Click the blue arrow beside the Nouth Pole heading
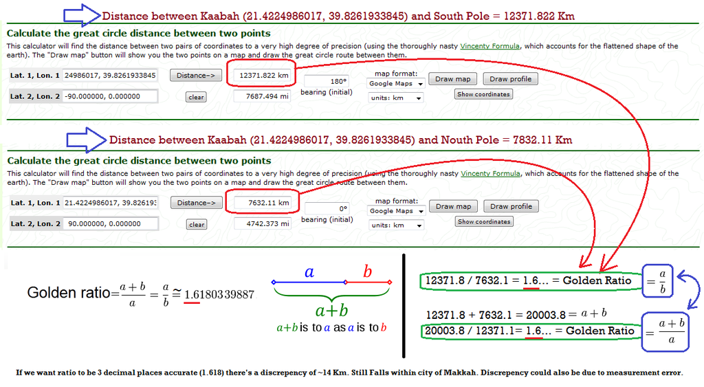Screen dimensions: 704x387 86,140
